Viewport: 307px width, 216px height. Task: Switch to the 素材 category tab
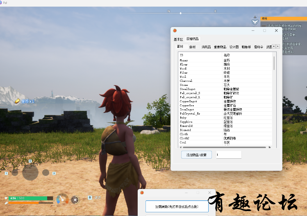pyautogui.click(x=180, y=47)
